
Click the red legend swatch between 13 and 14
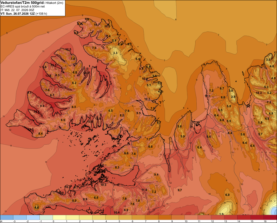pyautogui.click(x=231, y=217)
